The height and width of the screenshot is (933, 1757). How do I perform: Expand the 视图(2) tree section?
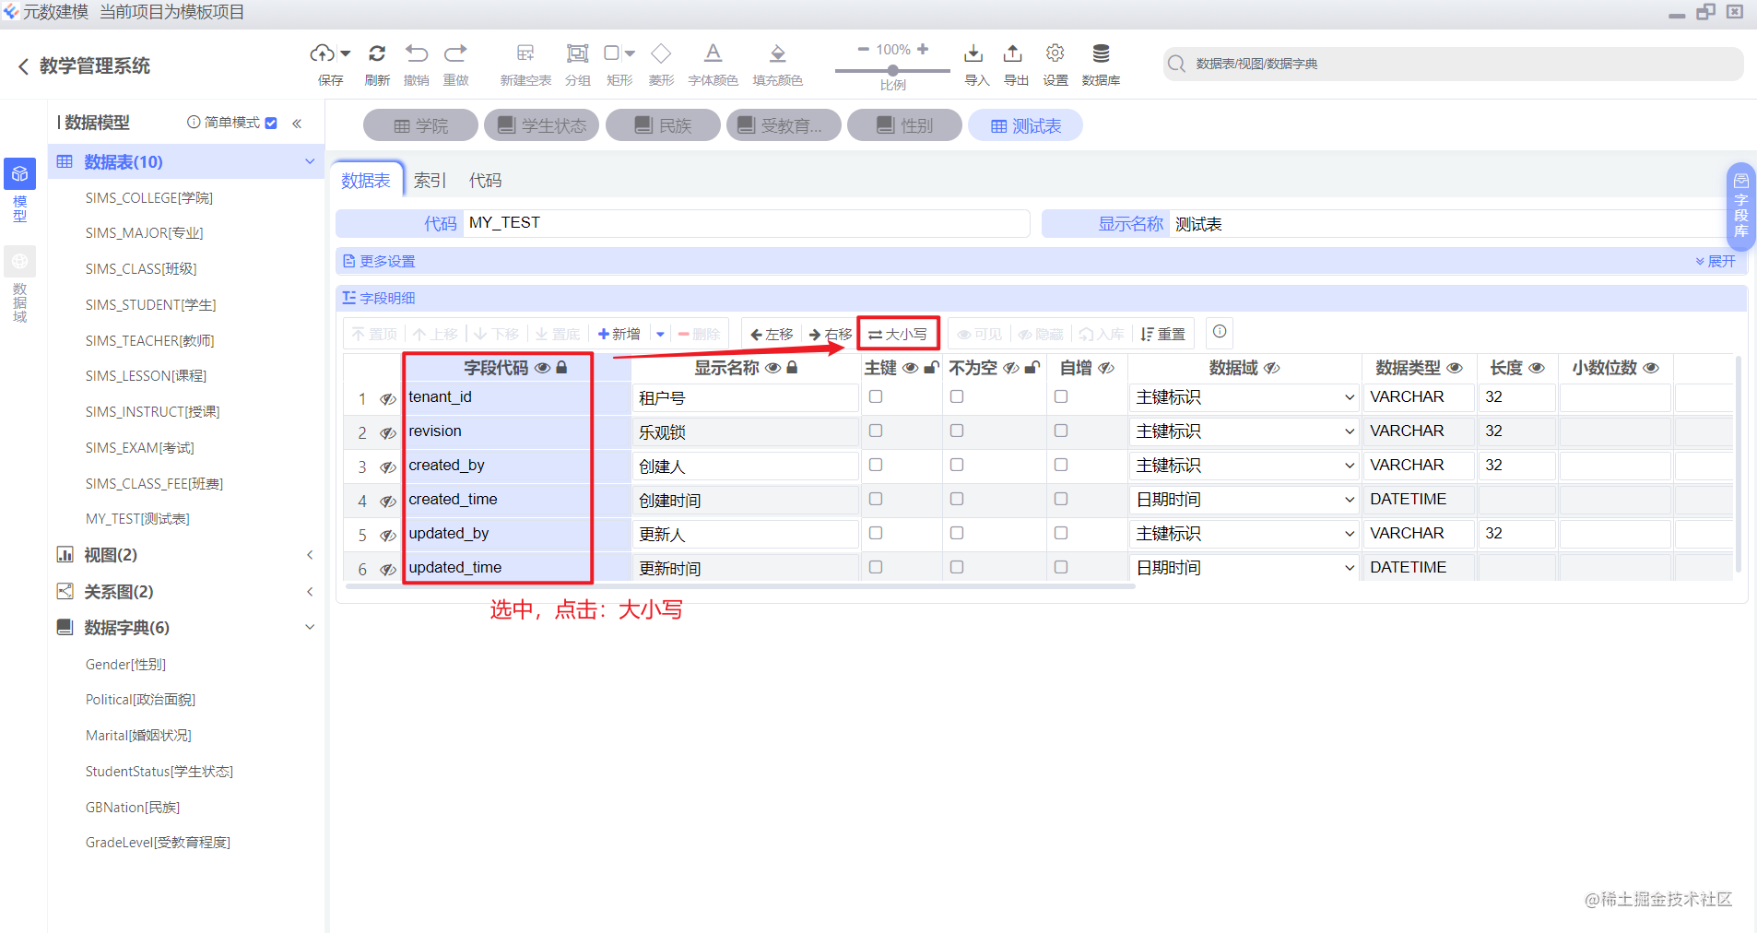310,555
